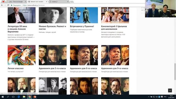The height and width of the screenshot is (99, 176).
Task: Open the Pushkin monument thumbnail
Action: click(x=84, y=15)
